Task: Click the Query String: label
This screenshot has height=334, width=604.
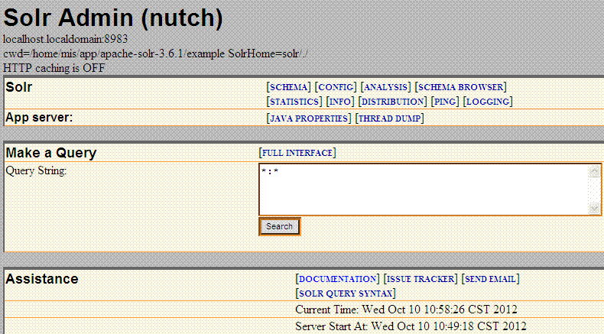Action: (x=36, y=170)
